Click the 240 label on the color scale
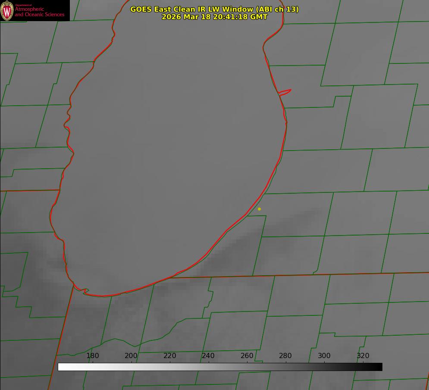Screen dimensions: 429x390 pos(208,356)
